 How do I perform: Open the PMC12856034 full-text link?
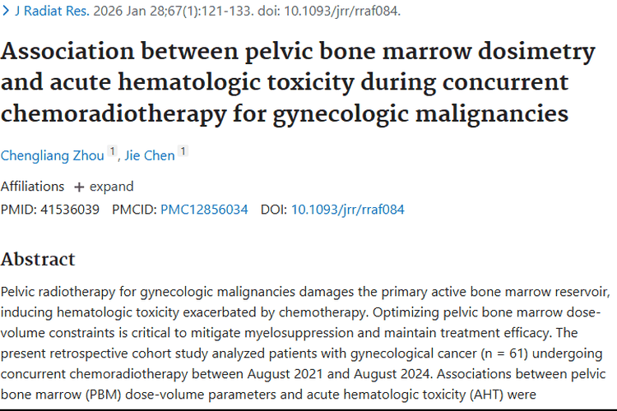[204, 210]
